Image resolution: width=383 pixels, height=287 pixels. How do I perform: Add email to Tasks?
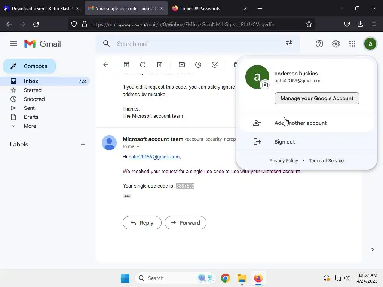[x=215, y=65]
